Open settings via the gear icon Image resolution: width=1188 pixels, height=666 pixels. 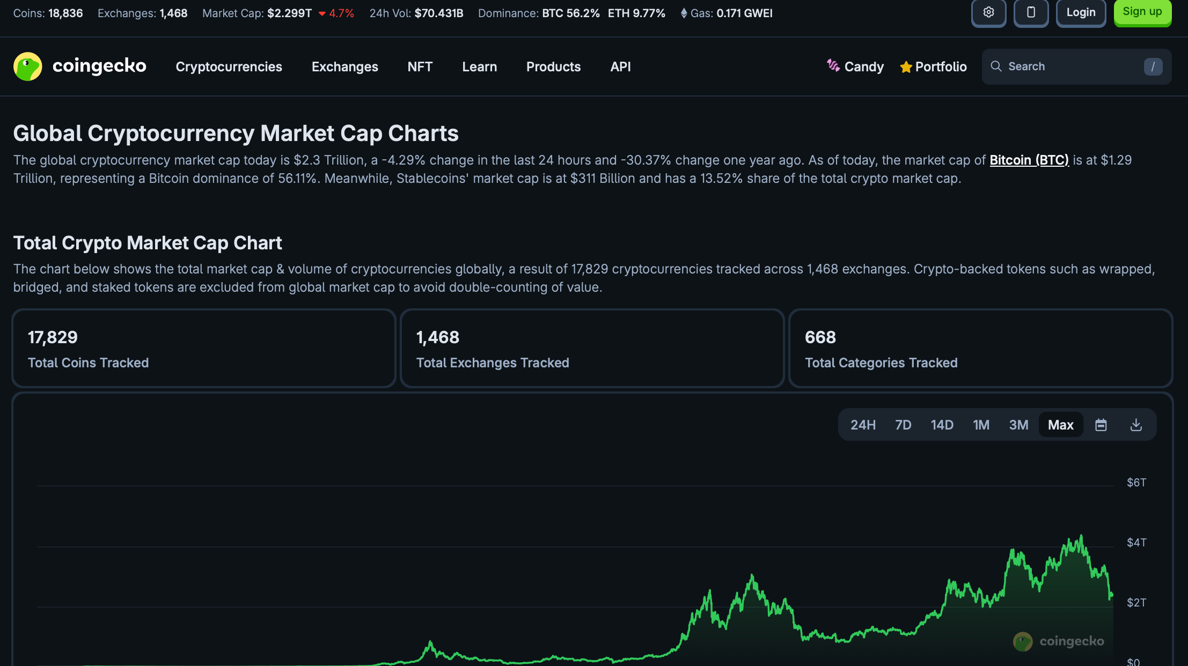(x=988, y=12)
